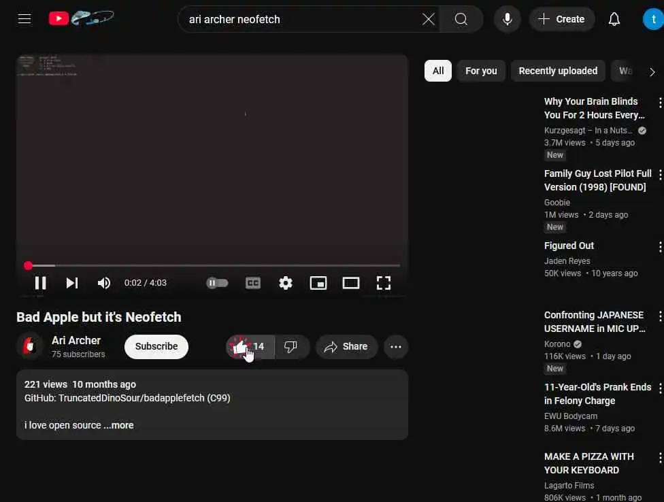The image size is (664, 502).
Task: Open MAKE A PIZZA WITH YOUR KEYBOARD
Action: pyautogui.click(x=588, y=463)
